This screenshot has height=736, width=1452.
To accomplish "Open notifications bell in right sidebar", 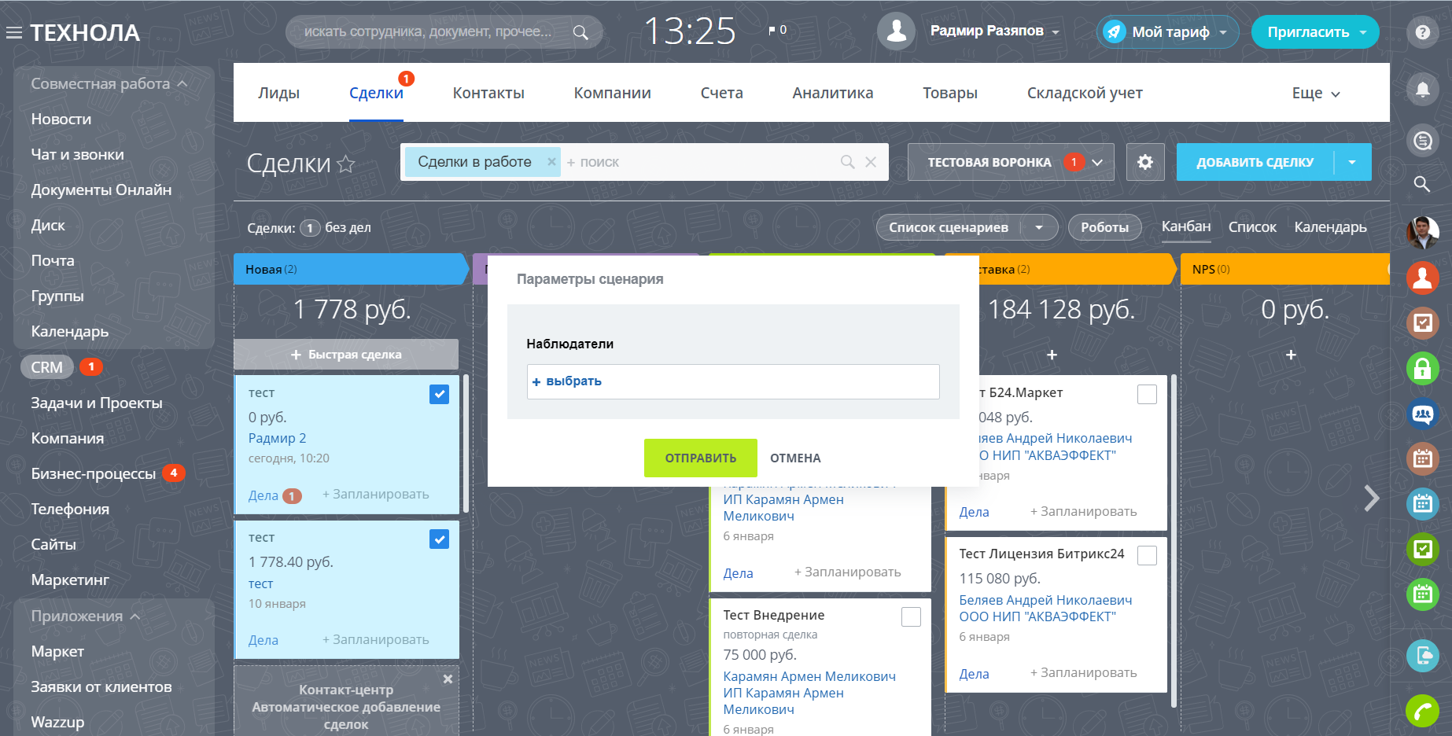I will click(1423, 89).
